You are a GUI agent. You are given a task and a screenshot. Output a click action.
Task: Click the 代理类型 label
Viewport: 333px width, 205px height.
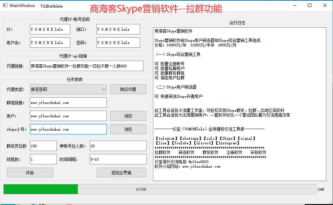pyautogui.click(x=15, y=89)
